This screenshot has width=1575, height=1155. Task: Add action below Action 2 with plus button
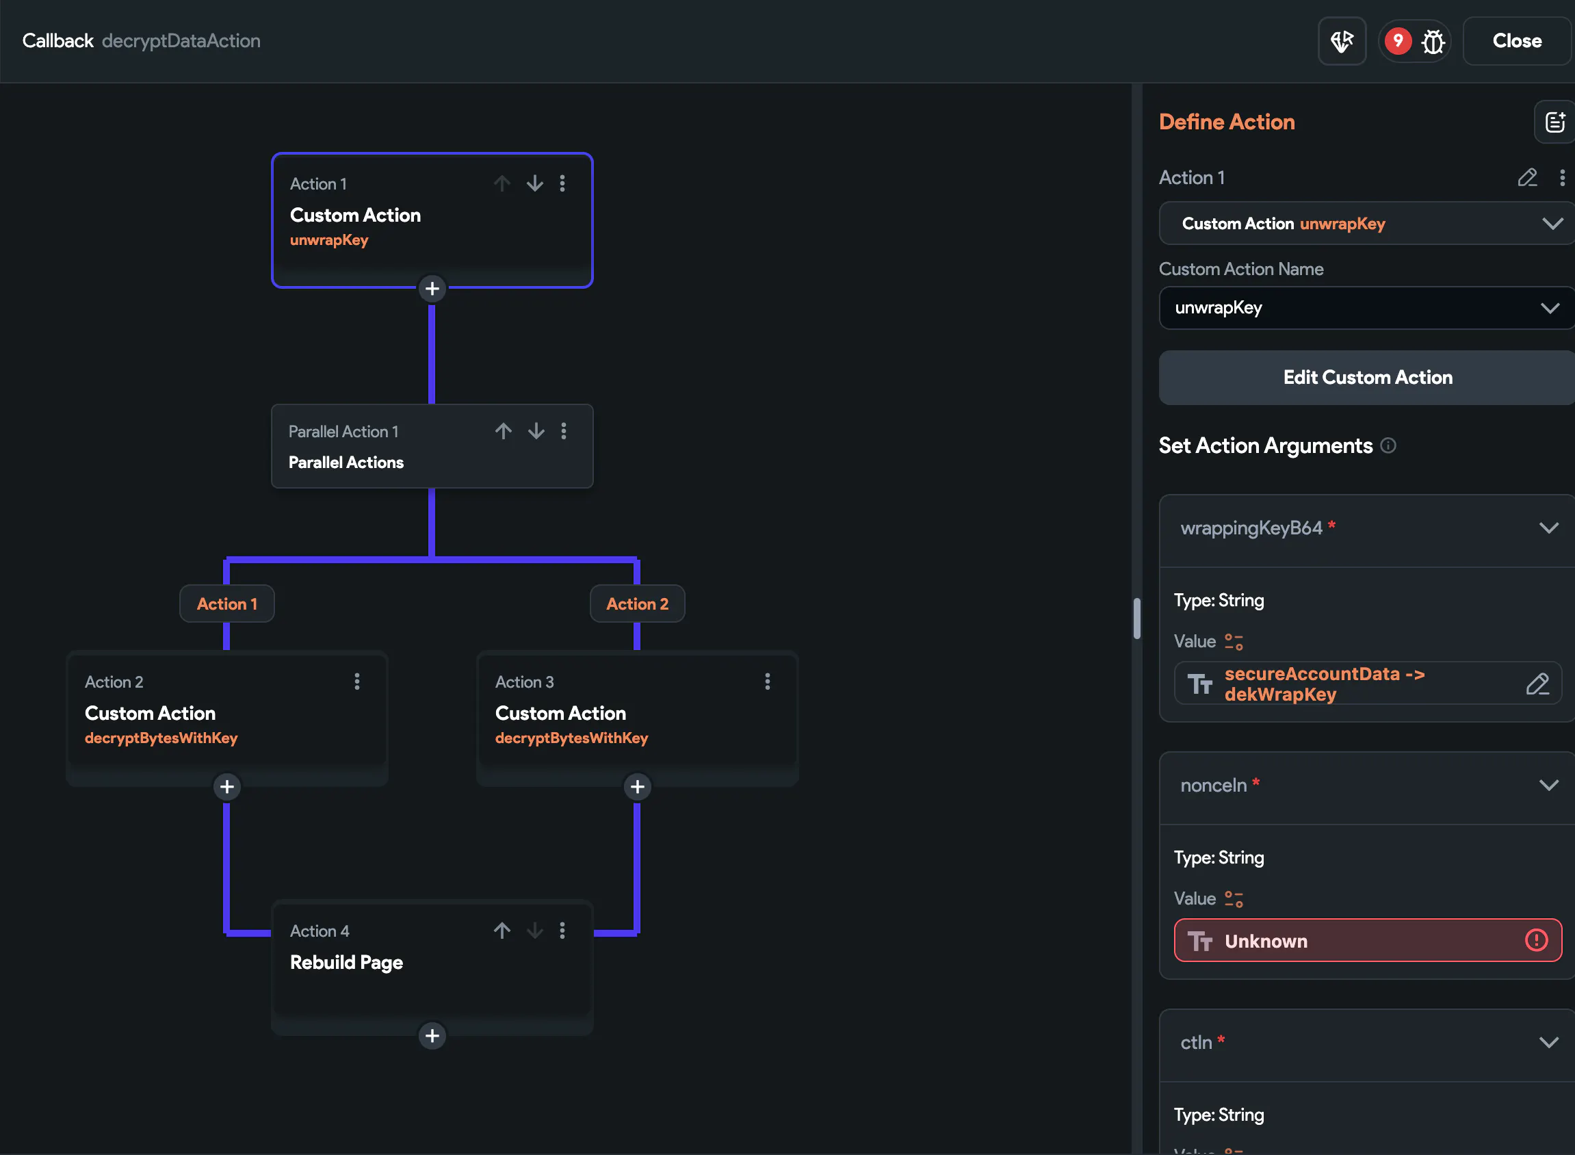pyautogui.click(x=226, y=788)
